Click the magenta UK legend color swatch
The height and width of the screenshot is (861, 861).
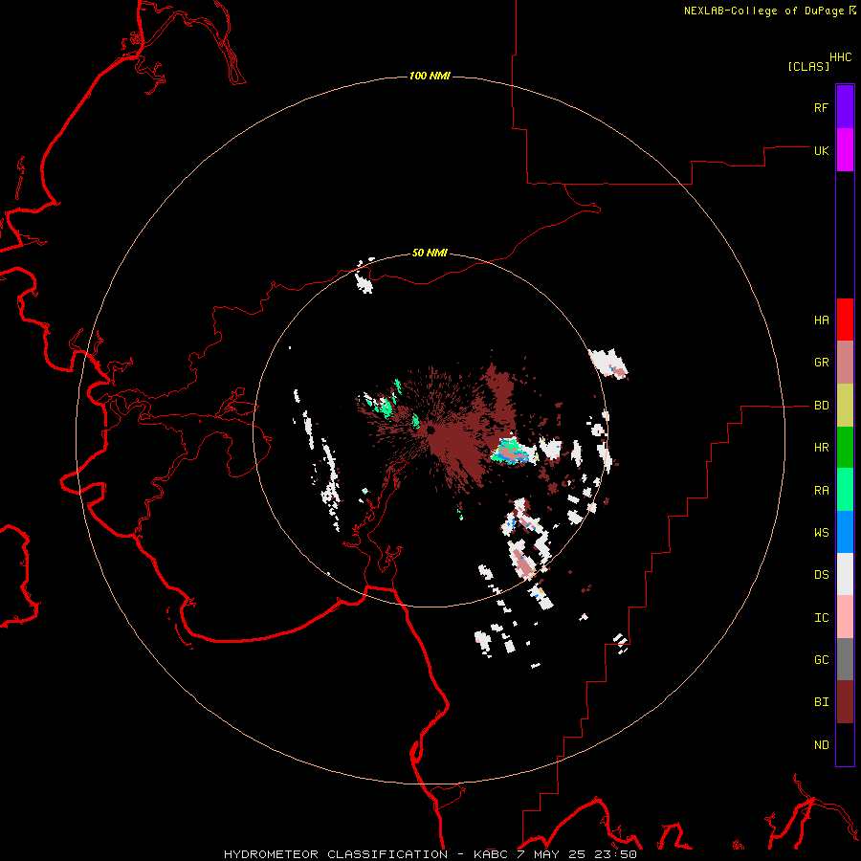coord(845,150)
